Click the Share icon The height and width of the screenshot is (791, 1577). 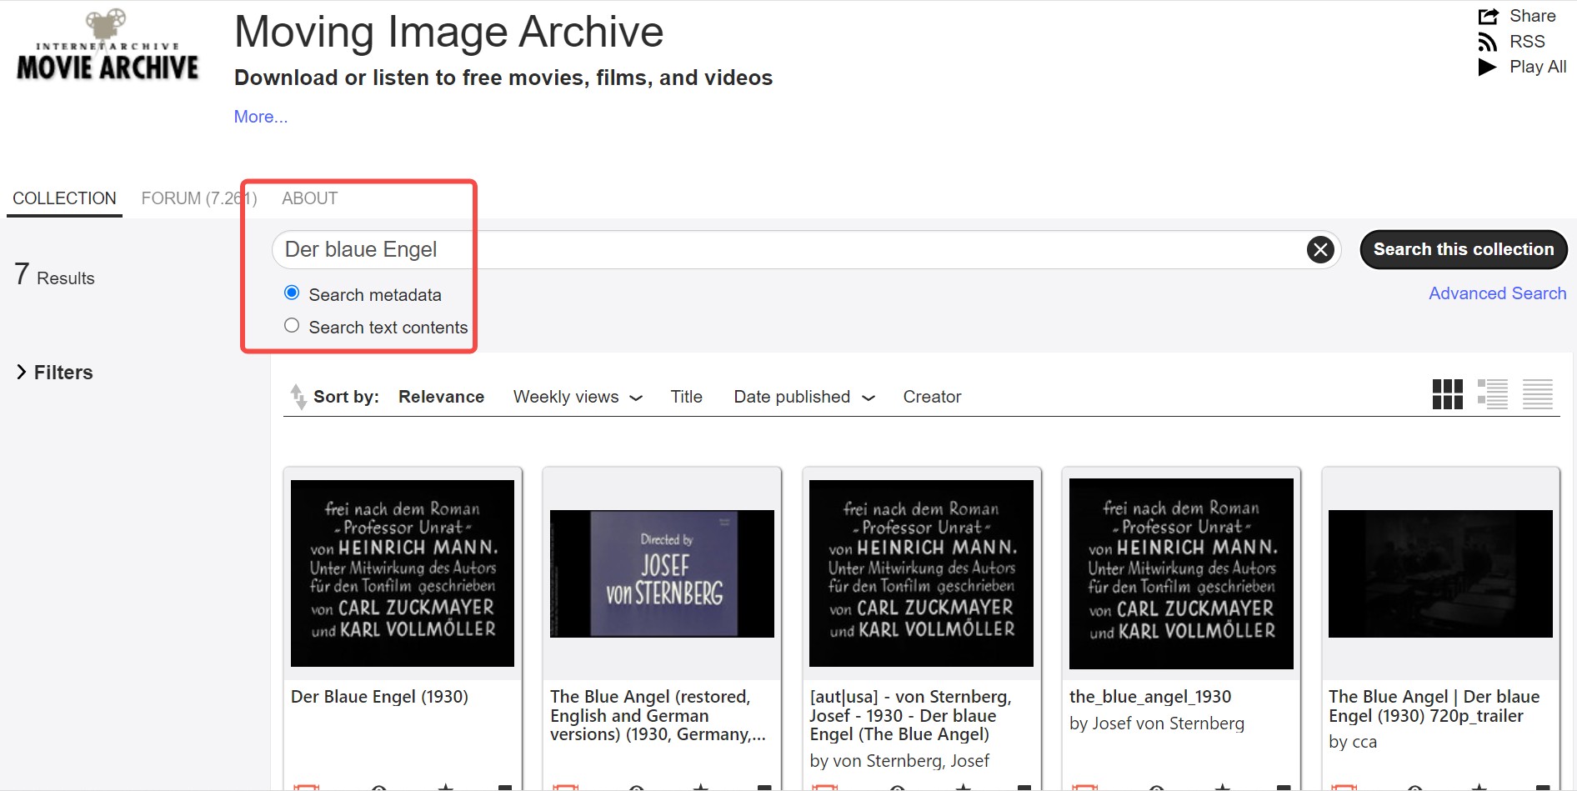click(x=1488, y=17)
